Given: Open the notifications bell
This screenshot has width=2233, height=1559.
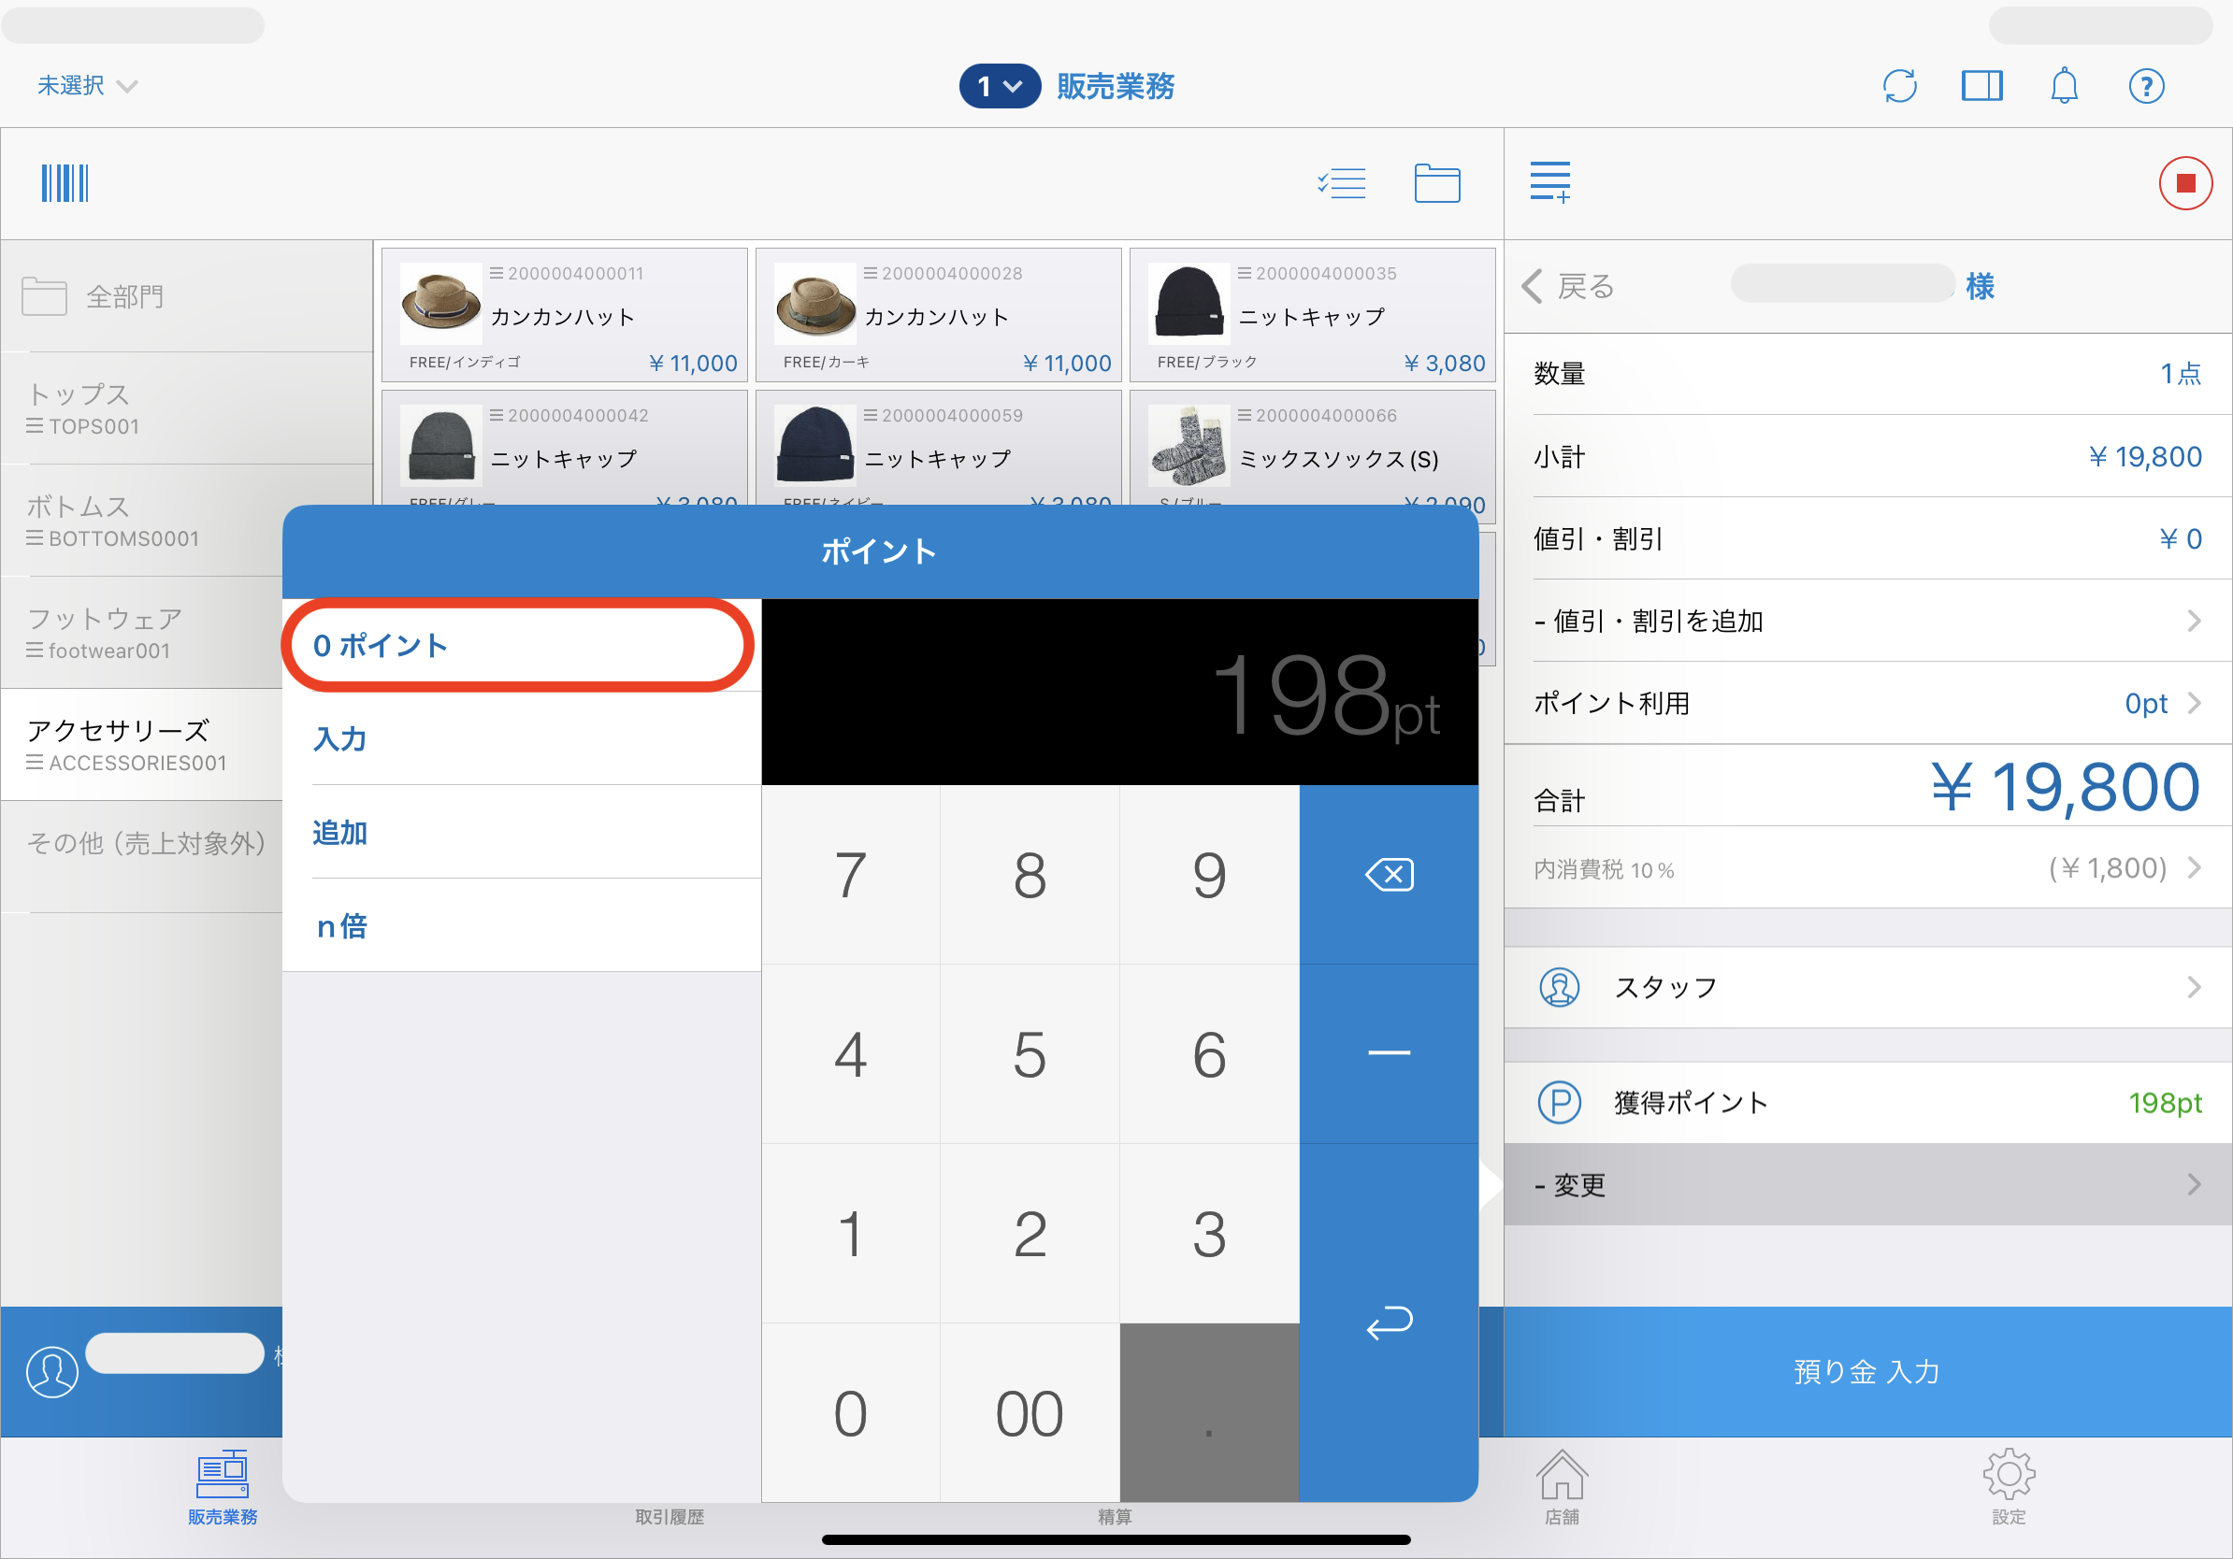Looking at the screenshot, I should (2063, 86).
